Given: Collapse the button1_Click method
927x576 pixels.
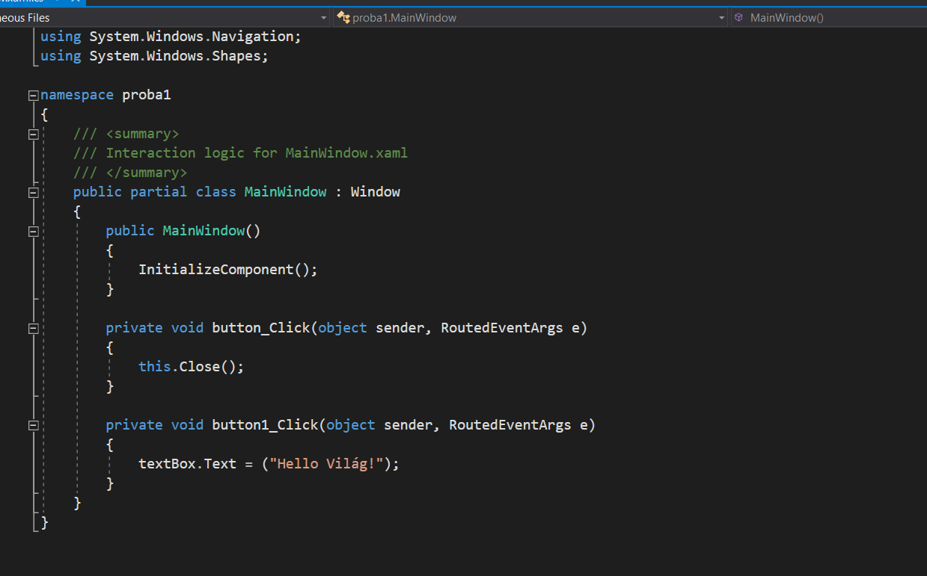Looking at the screenshot, I should [x=33, y=426].
